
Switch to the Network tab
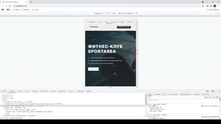[x=35, y=91]
